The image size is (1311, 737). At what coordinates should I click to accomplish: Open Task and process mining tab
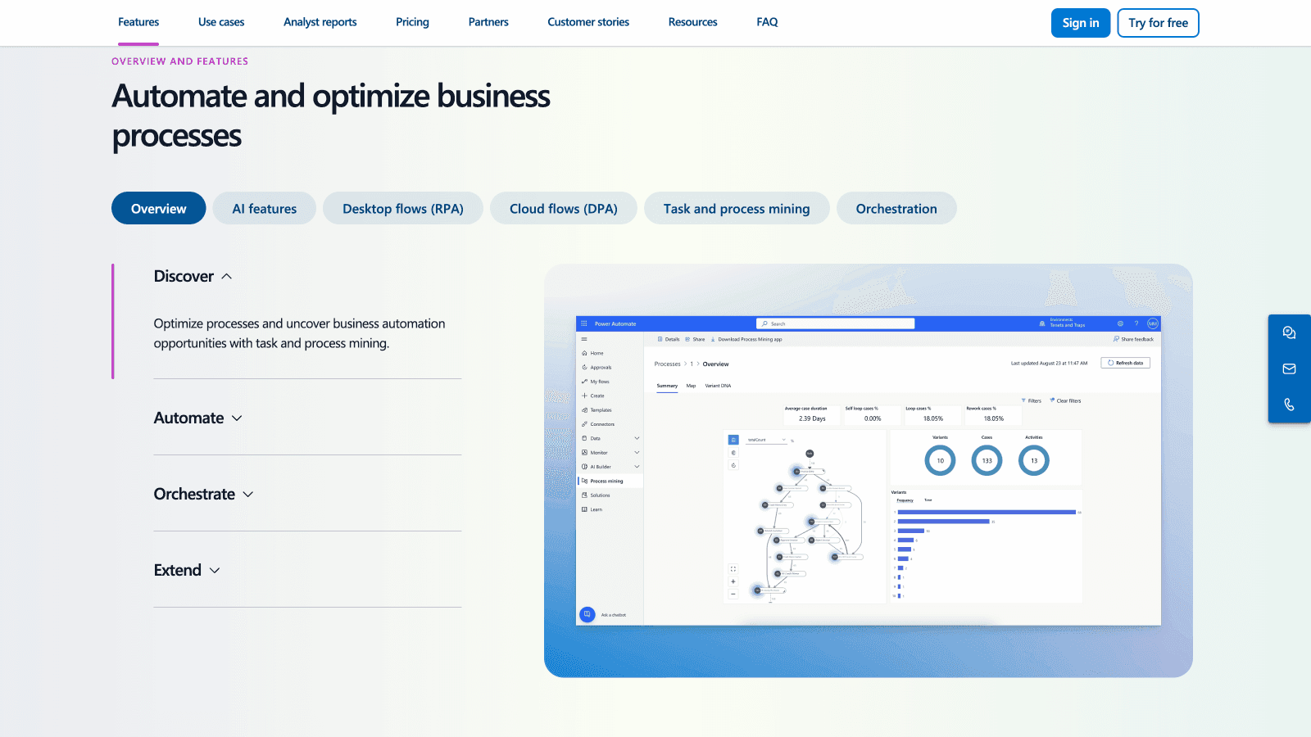pyautogui.click(x=736, y=209)
